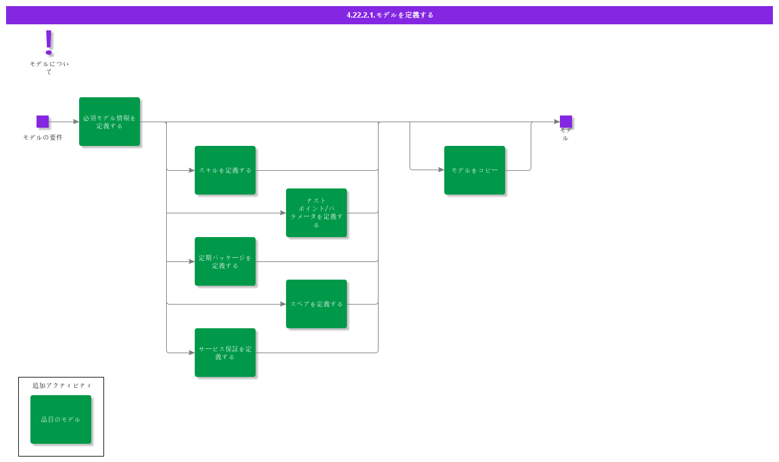This screenshot has width=779, height=462.
Task: Open the スペアを定義する activity box
Action: (x=316, y=304)
